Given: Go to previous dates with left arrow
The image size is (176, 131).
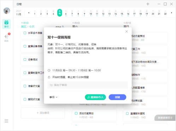Looking at the screenshot, I should [29, 13].
